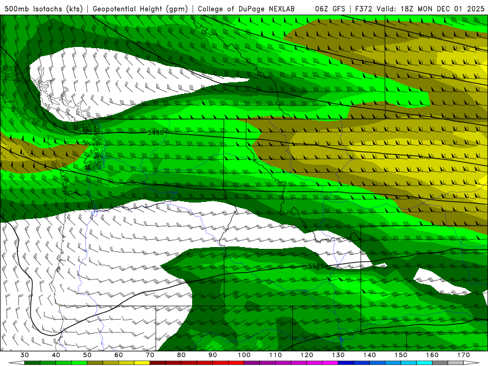The image size is (488, 366).
Task: Click the 70 value on the color scale
Action: [150, 355]
